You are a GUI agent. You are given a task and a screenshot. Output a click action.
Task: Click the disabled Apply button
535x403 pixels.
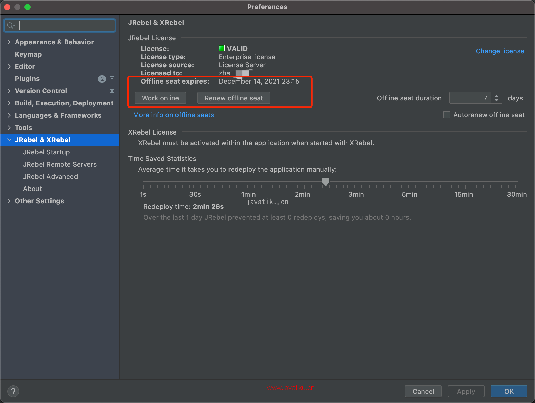tap(466, 391)
